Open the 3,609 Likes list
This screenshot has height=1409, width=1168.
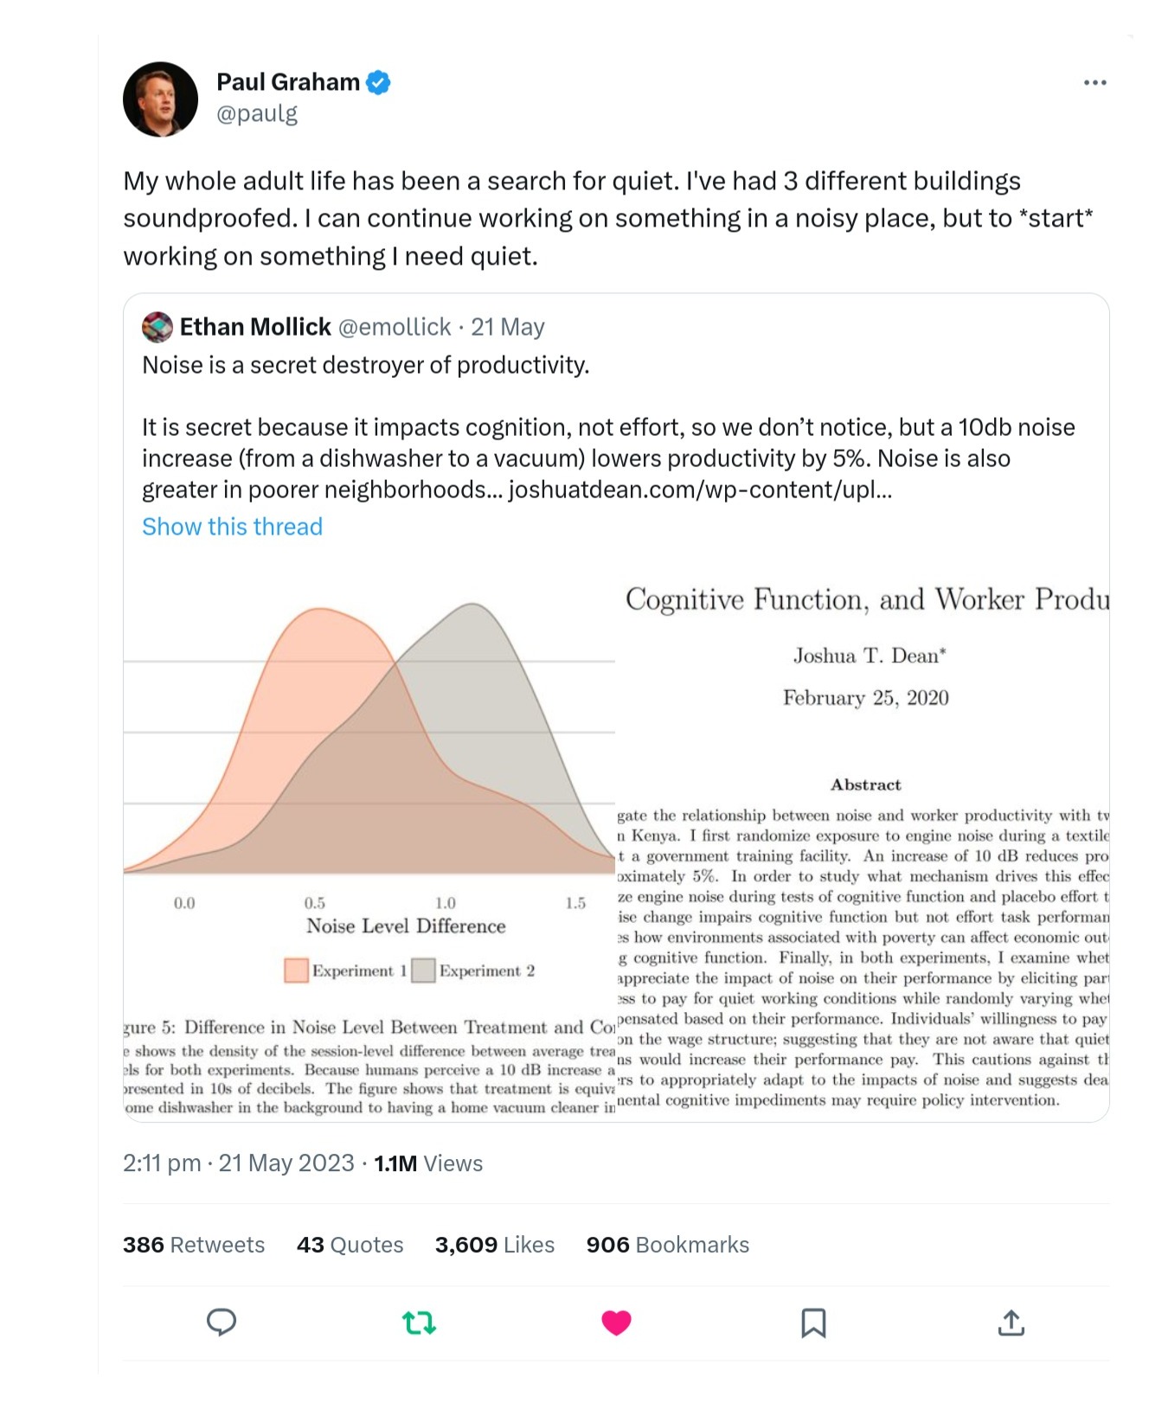(x=494, y=1245)
